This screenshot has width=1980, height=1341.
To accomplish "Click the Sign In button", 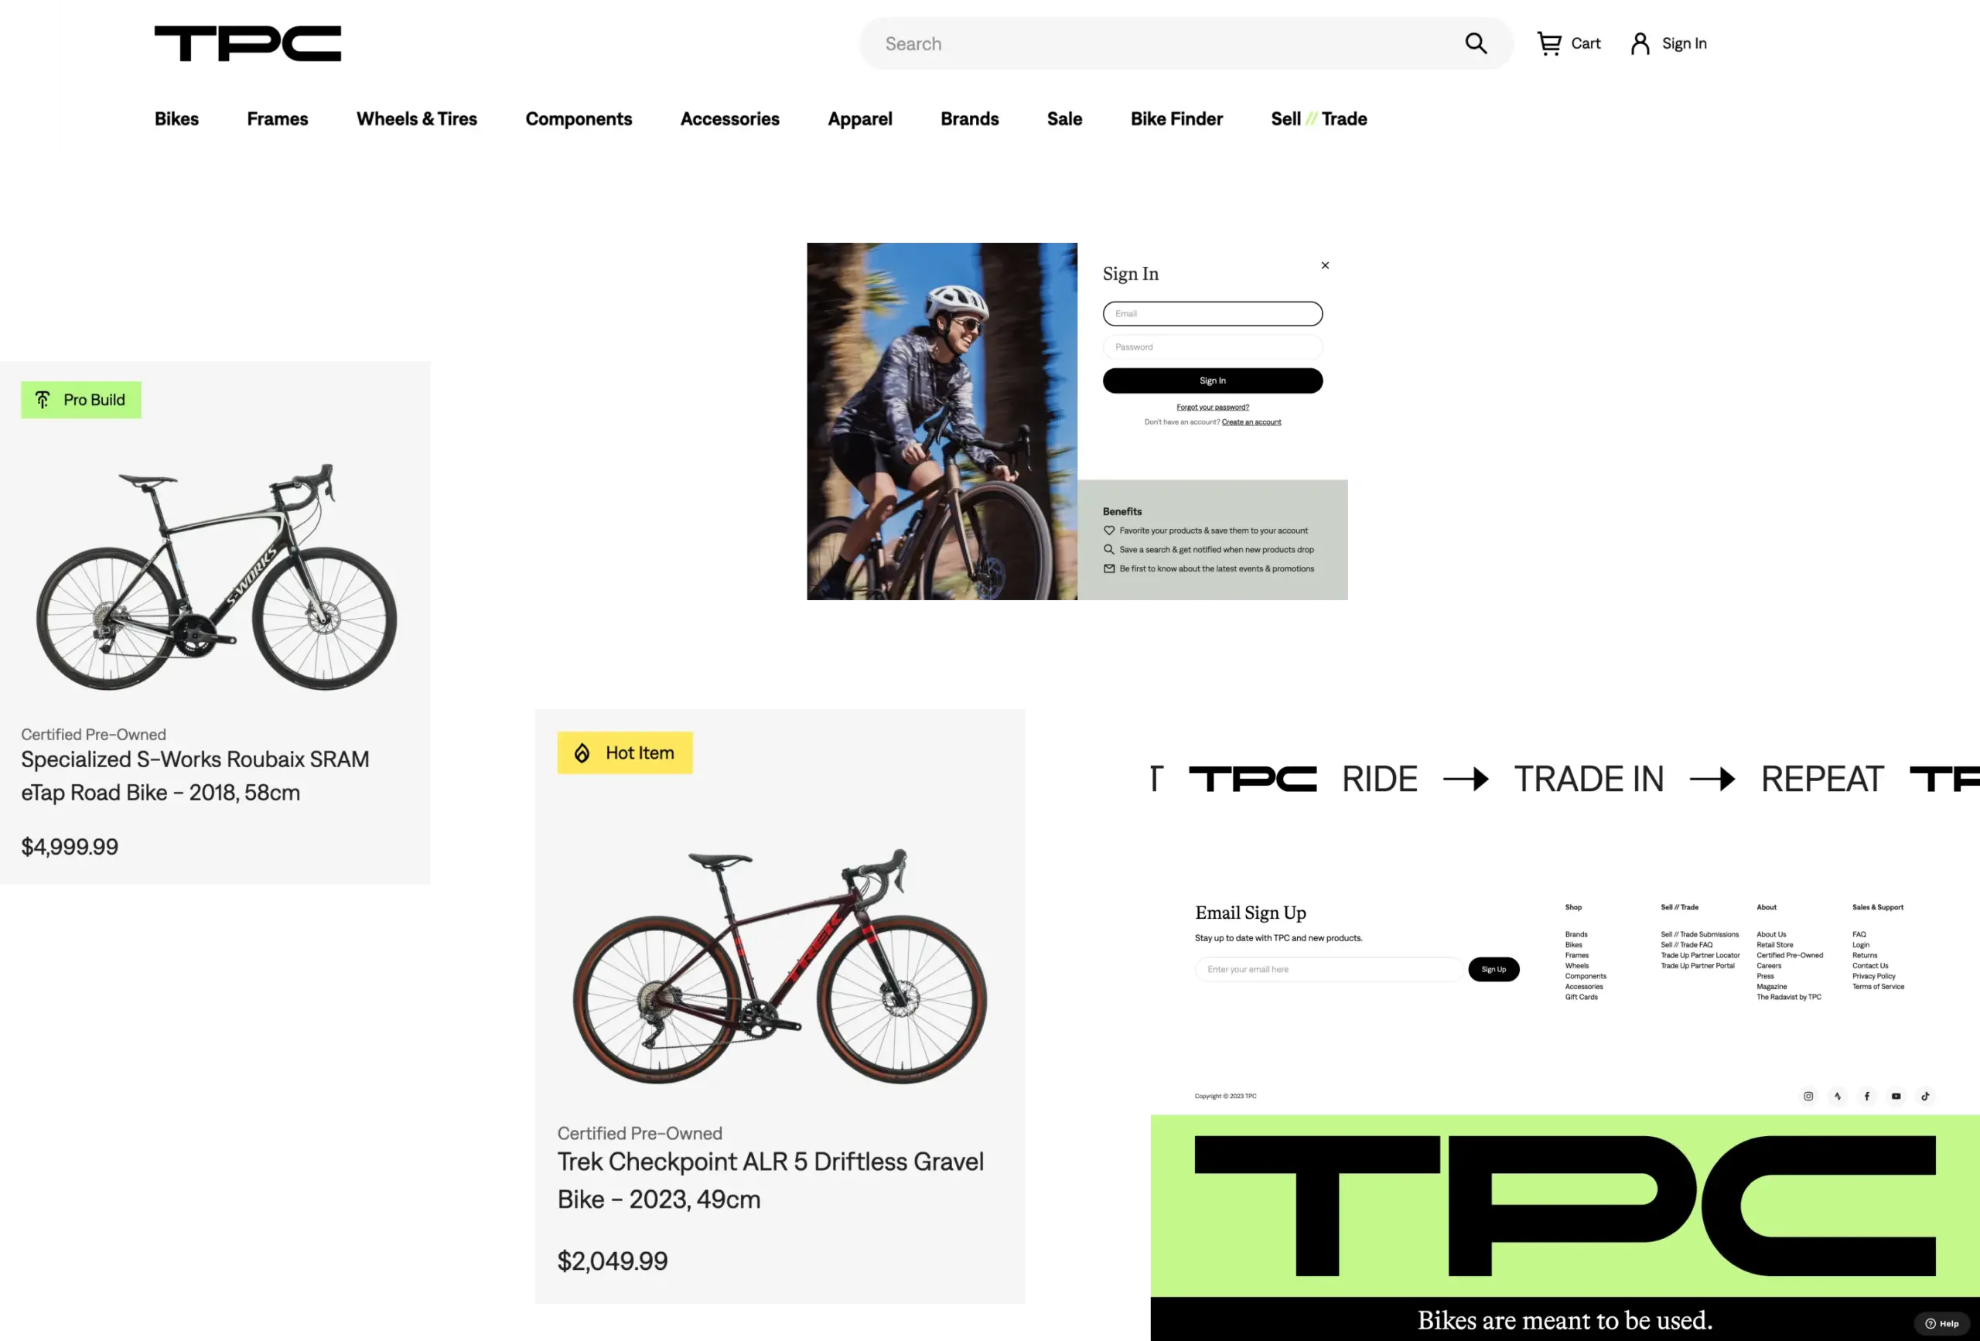I will pyautogui.click(x=1212, y=380).
